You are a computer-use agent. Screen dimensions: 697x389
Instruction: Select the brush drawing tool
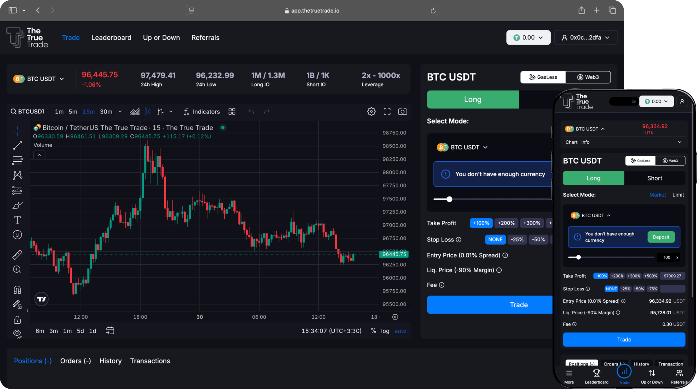point(17,205)
